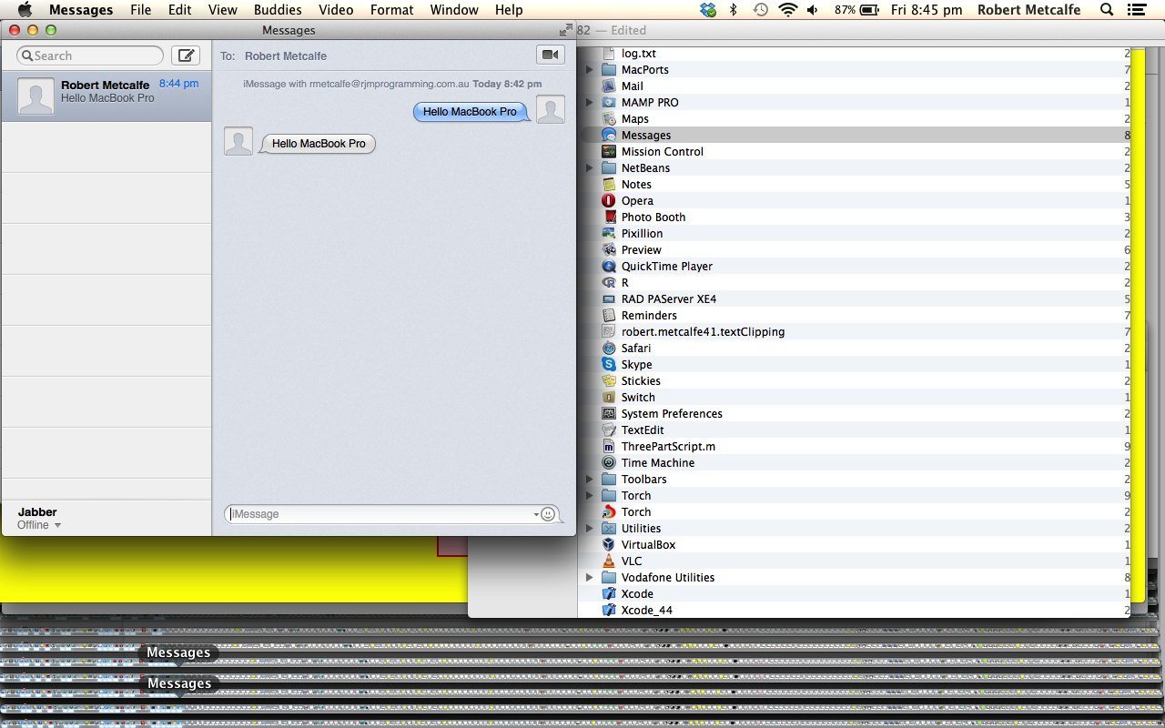Open the Buddies menu
This screenshot has height=728, width=1165.
click(278, 10)
